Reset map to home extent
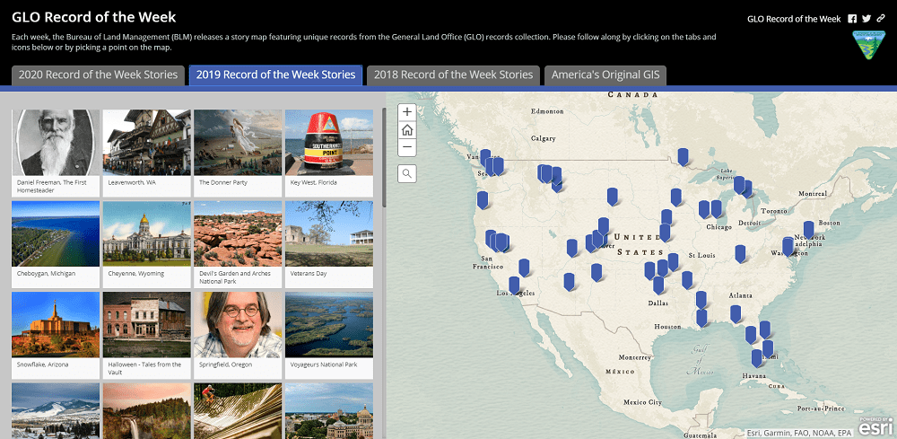The width and height of the screenshot is (897, 439). (406, 130)
